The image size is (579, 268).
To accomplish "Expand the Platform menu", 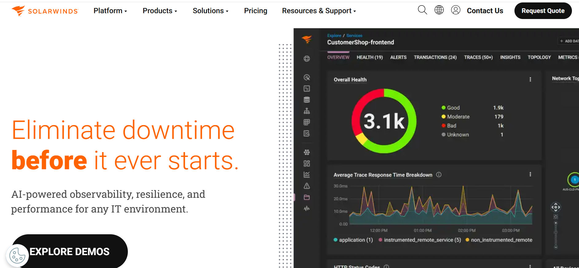I will (x=110, y=11).
